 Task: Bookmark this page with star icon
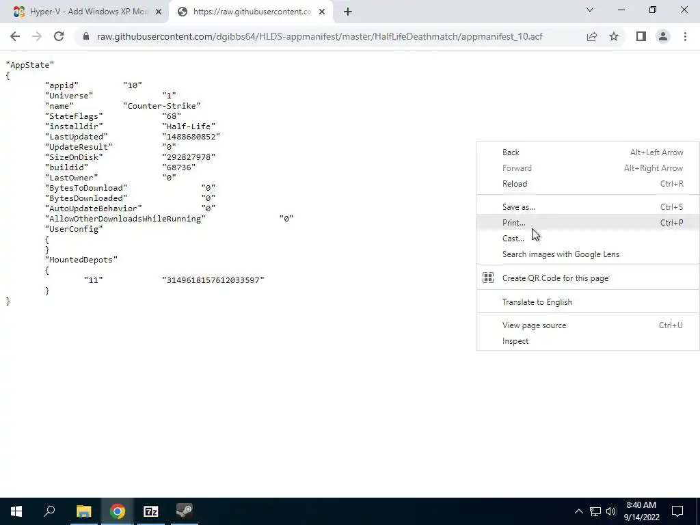[614, 37]
